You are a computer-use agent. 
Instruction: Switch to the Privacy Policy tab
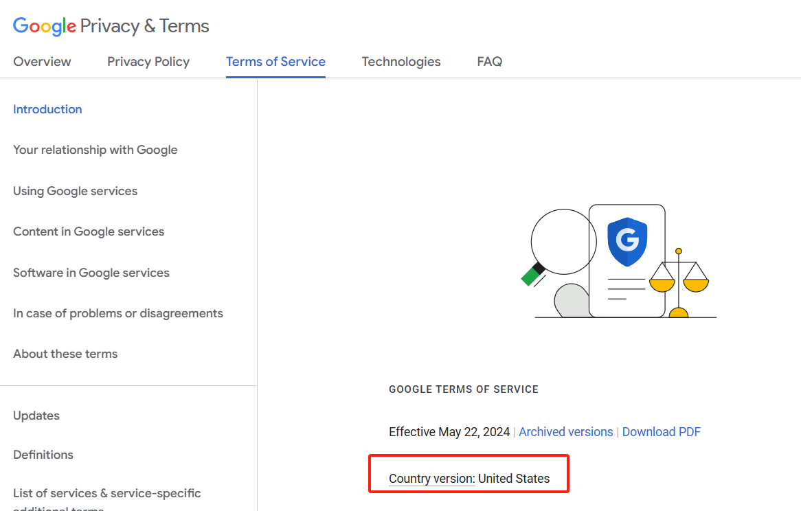coord(148,62)
